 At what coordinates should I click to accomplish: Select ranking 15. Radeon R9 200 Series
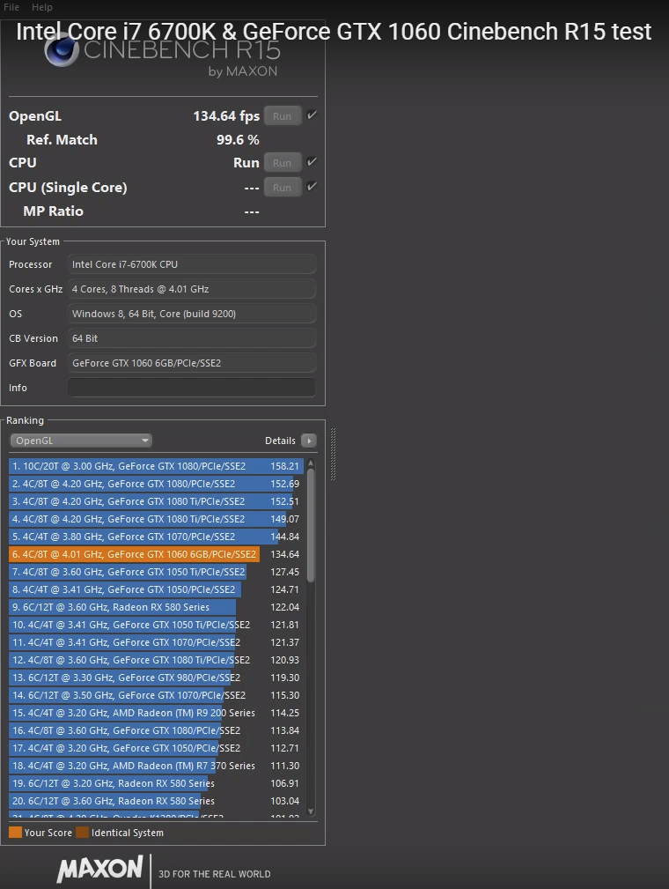(157, 713)
